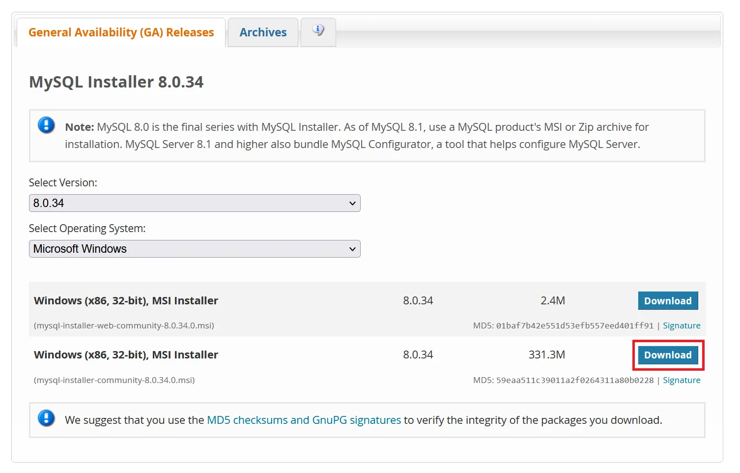Open Signature link for the web-community installer
This screenshot has width=740, height=473.
[x=681, y=325]
